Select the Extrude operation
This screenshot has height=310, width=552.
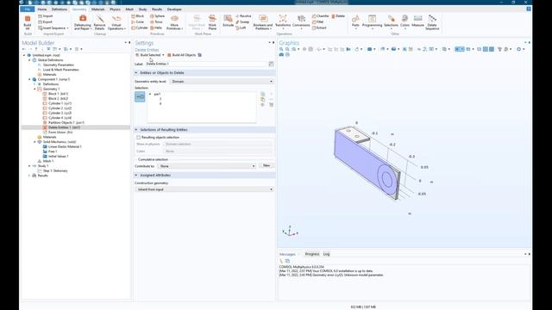click(228, 21)
